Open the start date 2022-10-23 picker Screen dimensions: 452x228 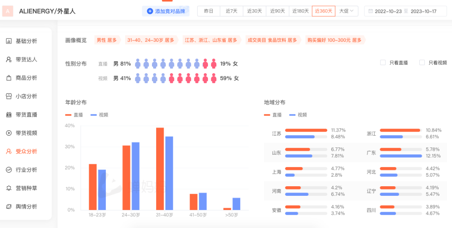[x=388, y=11]
